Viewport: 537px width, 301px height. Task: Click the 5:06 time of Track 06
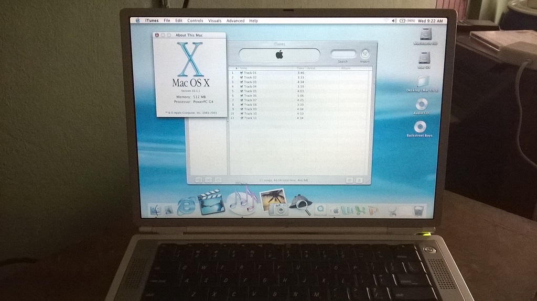coord(300,96)
